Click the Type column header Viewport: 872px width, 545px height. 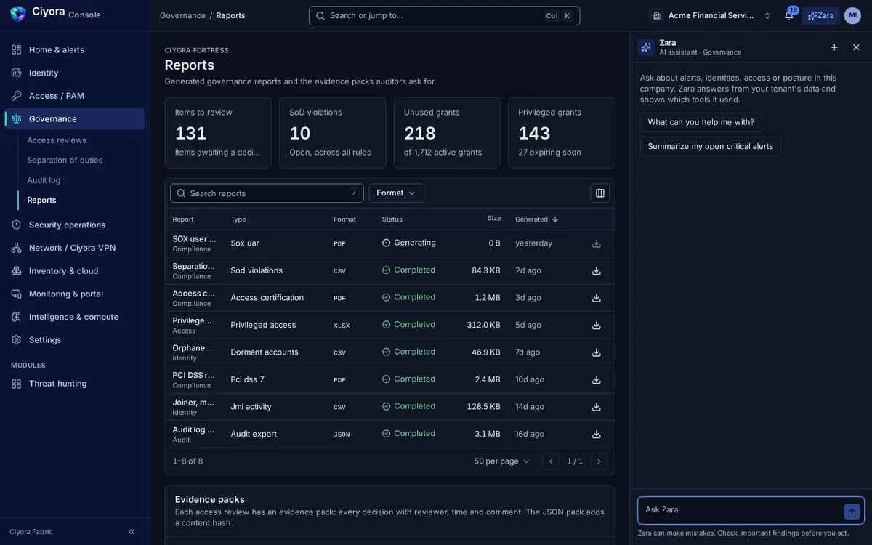238,219
